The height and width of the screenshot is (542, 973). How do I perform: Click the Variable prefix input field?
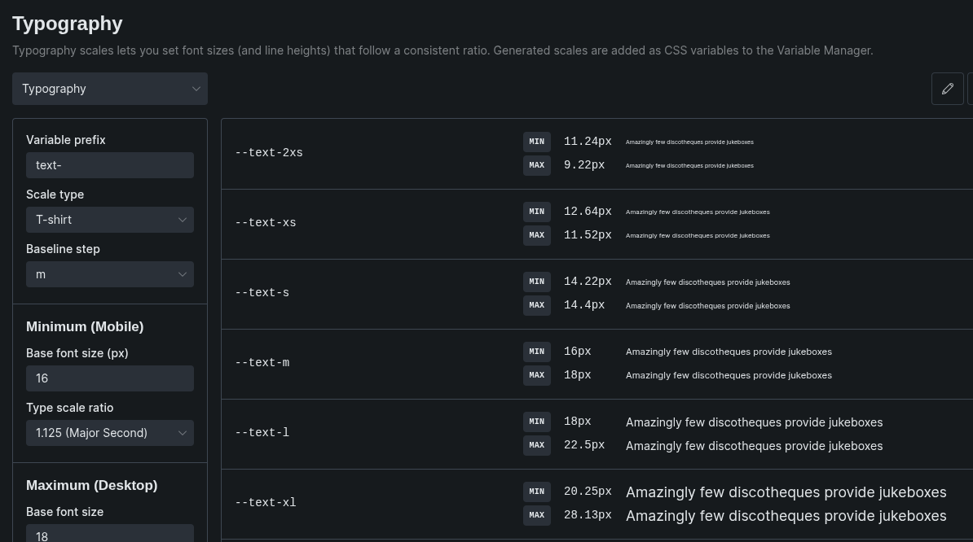click(110, 165)
